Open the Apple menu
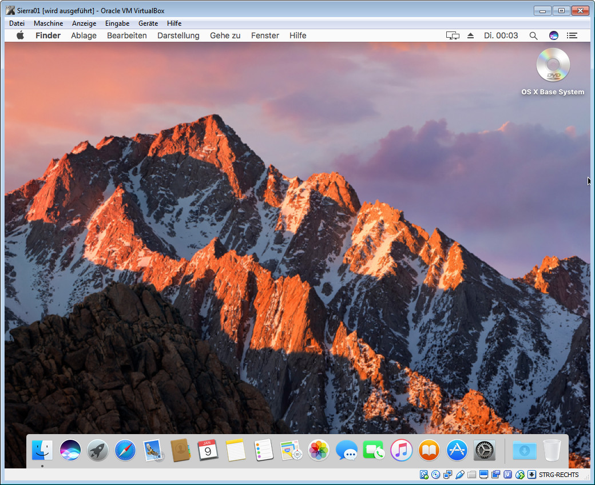Viewport: 595px width, 485px height. [x=21, y=35]
